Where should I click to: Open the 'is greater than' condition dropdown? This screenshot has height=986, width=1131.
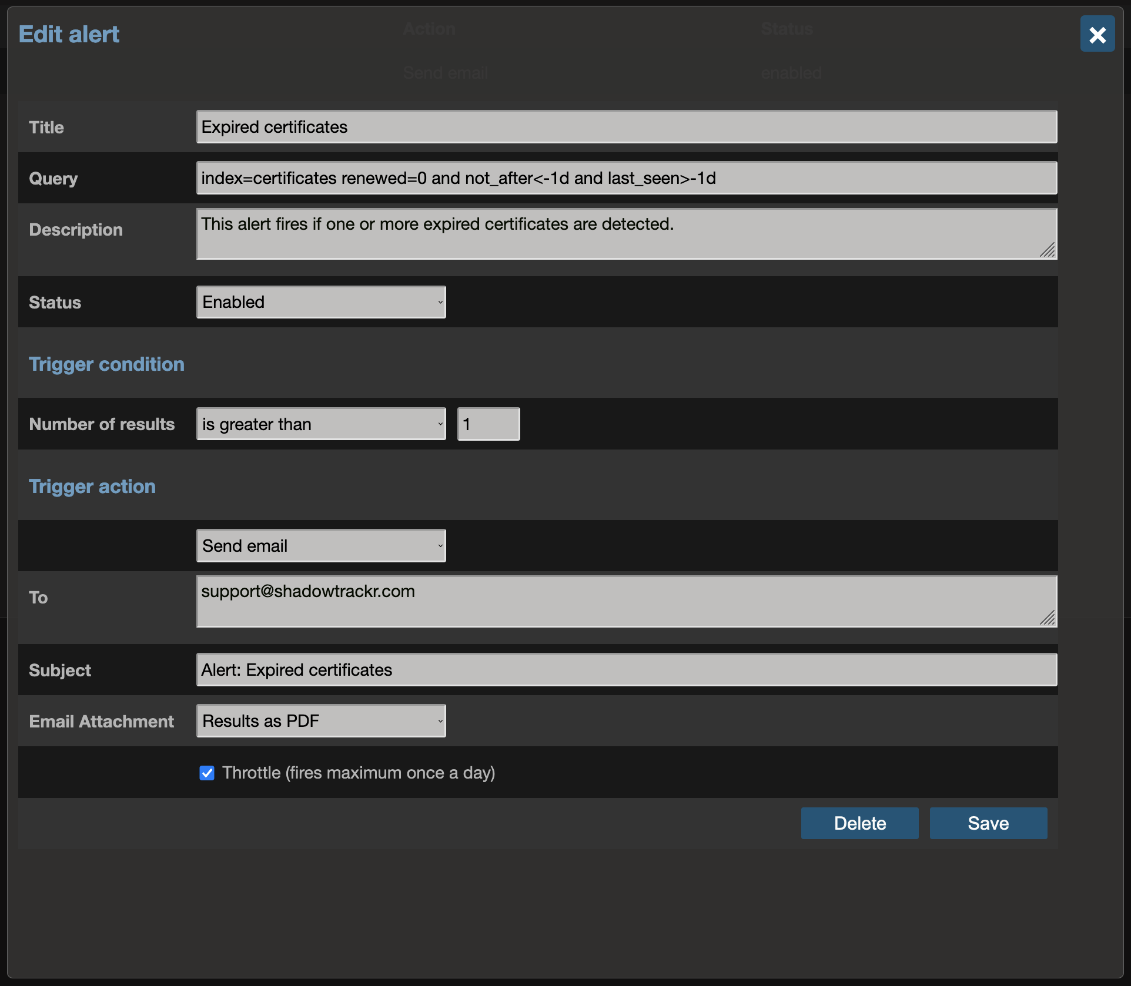321,424
